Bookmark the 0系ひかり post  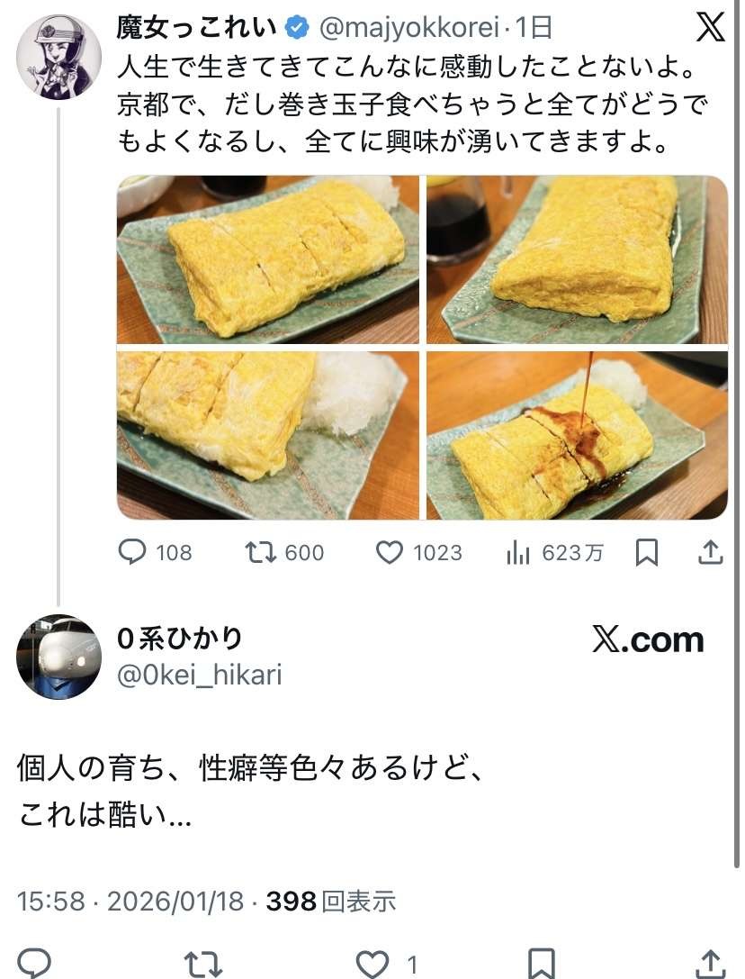click(541, 964)
